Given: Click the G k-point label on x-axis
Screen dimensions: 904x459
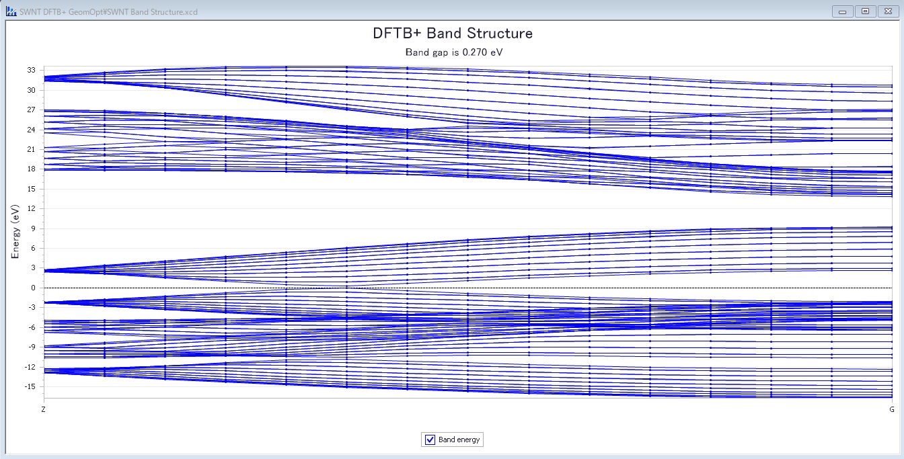Looking at the screenshot, I should [x=892, y=409].
